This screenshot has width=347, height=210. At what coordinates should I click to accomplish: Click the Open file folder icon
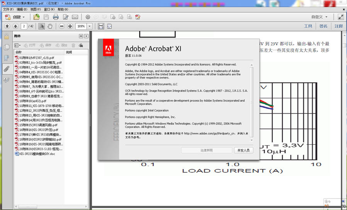[36, 17]
